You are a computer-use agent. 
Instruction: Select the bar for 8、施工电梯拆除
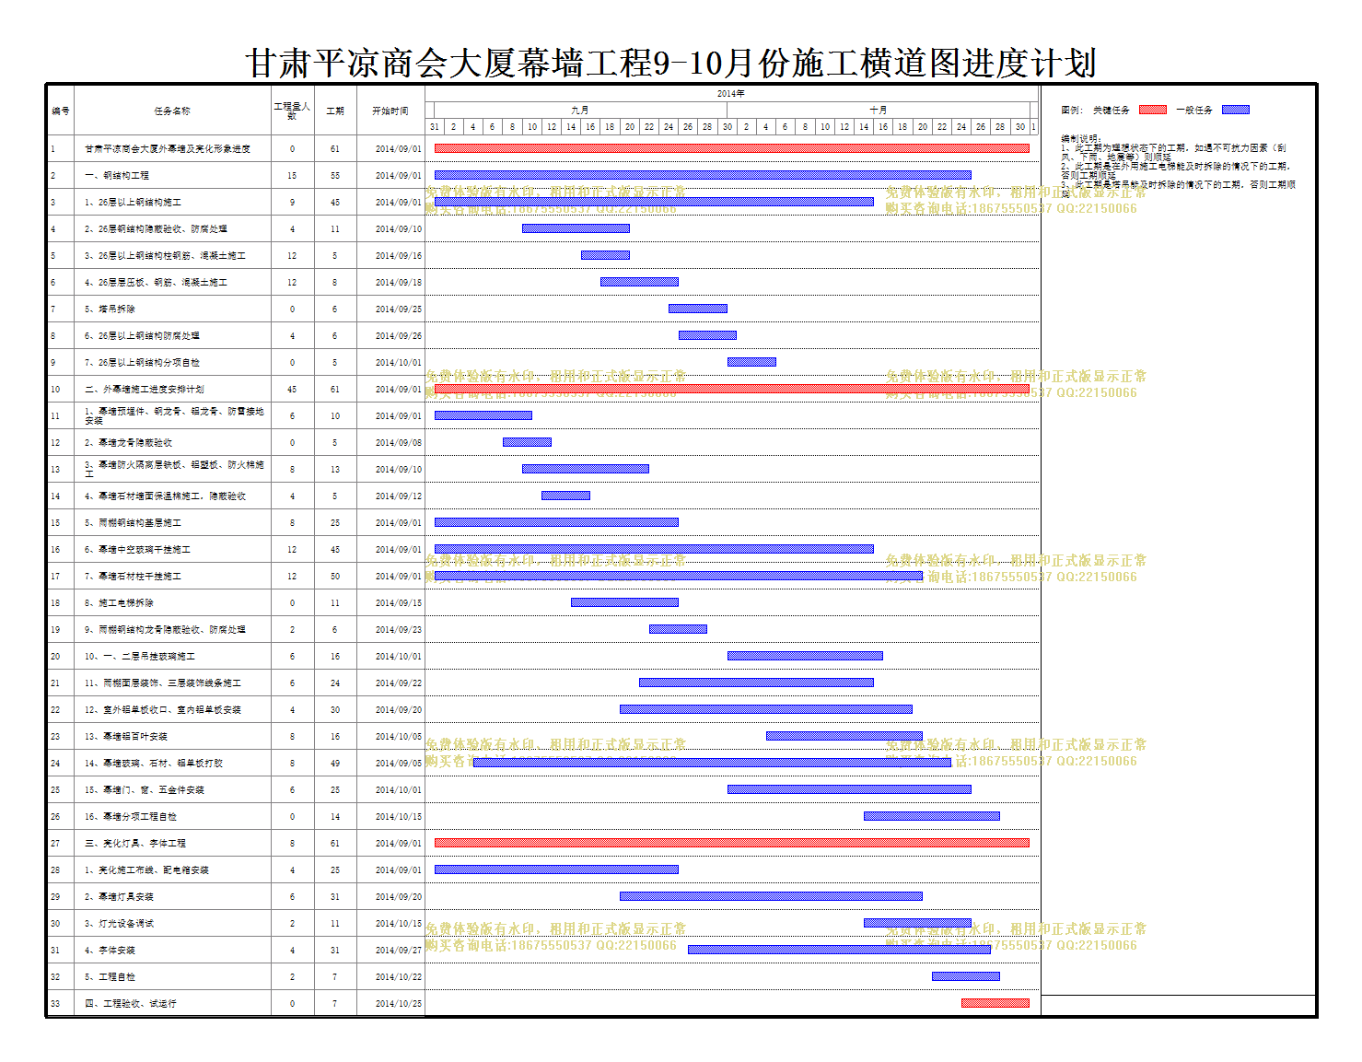tap(624, 602)
